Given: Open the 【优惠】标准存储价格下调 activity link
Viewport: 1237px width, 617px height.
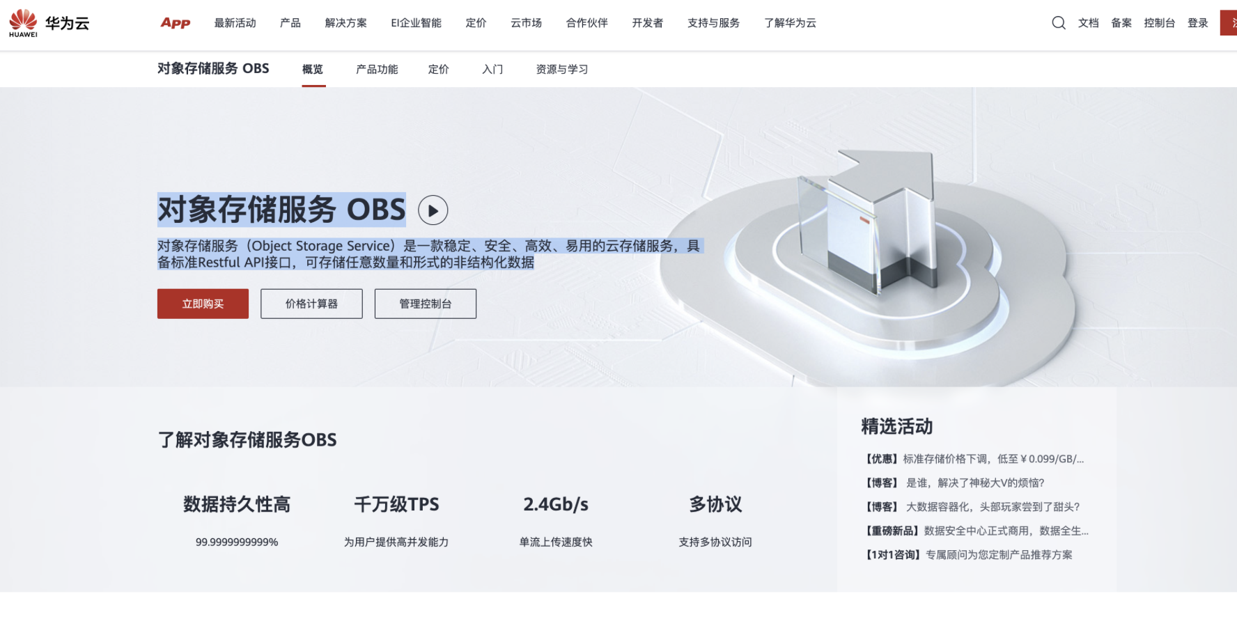Looking at the screenshot, I should pos(974,459).
